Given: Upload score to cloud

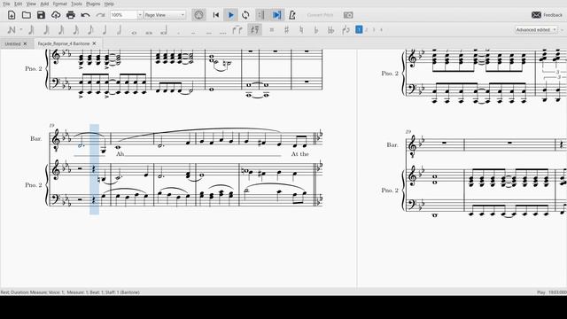Looking at the screenshot, I should pyautogui.click(x=56, y=15).
